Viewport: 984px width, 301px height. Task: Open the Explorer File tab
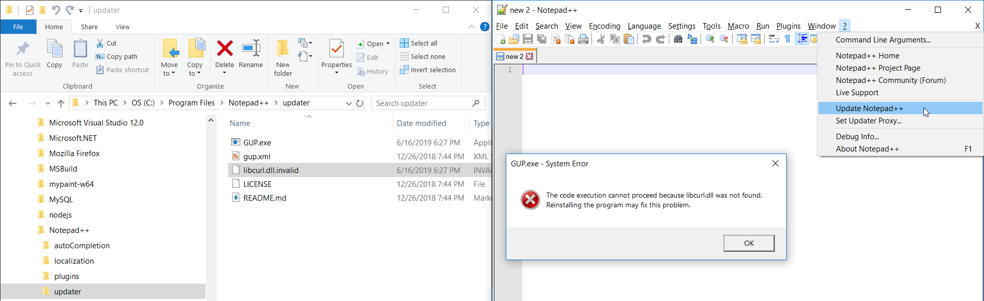(x=18, y=27)
